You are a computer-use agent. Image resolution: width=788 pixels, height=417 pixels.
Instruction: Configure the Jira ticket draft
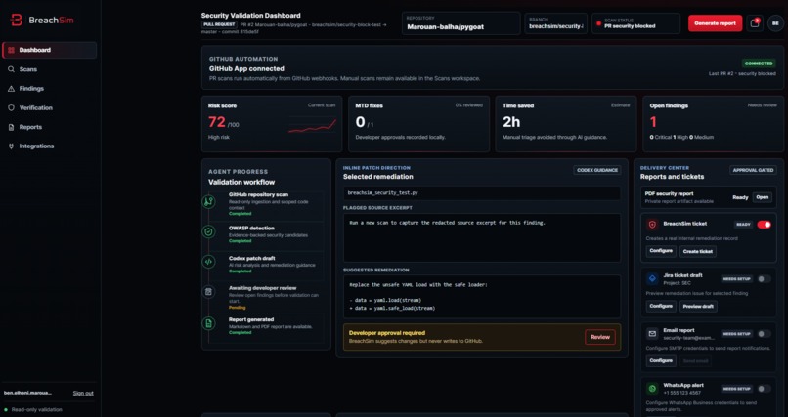(661, 306)
